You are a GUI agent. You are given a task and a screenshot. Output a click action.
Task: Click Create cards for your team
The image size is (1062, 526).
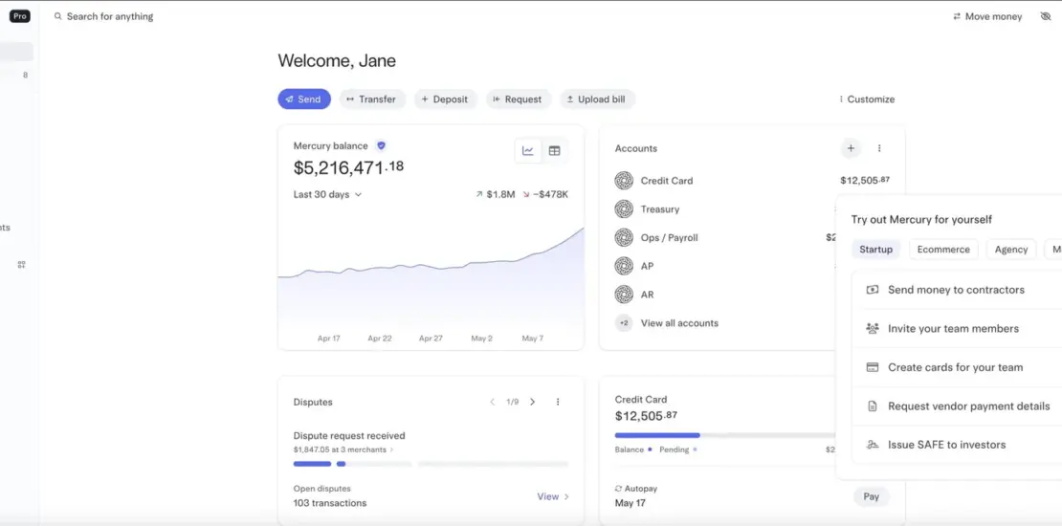957,367
